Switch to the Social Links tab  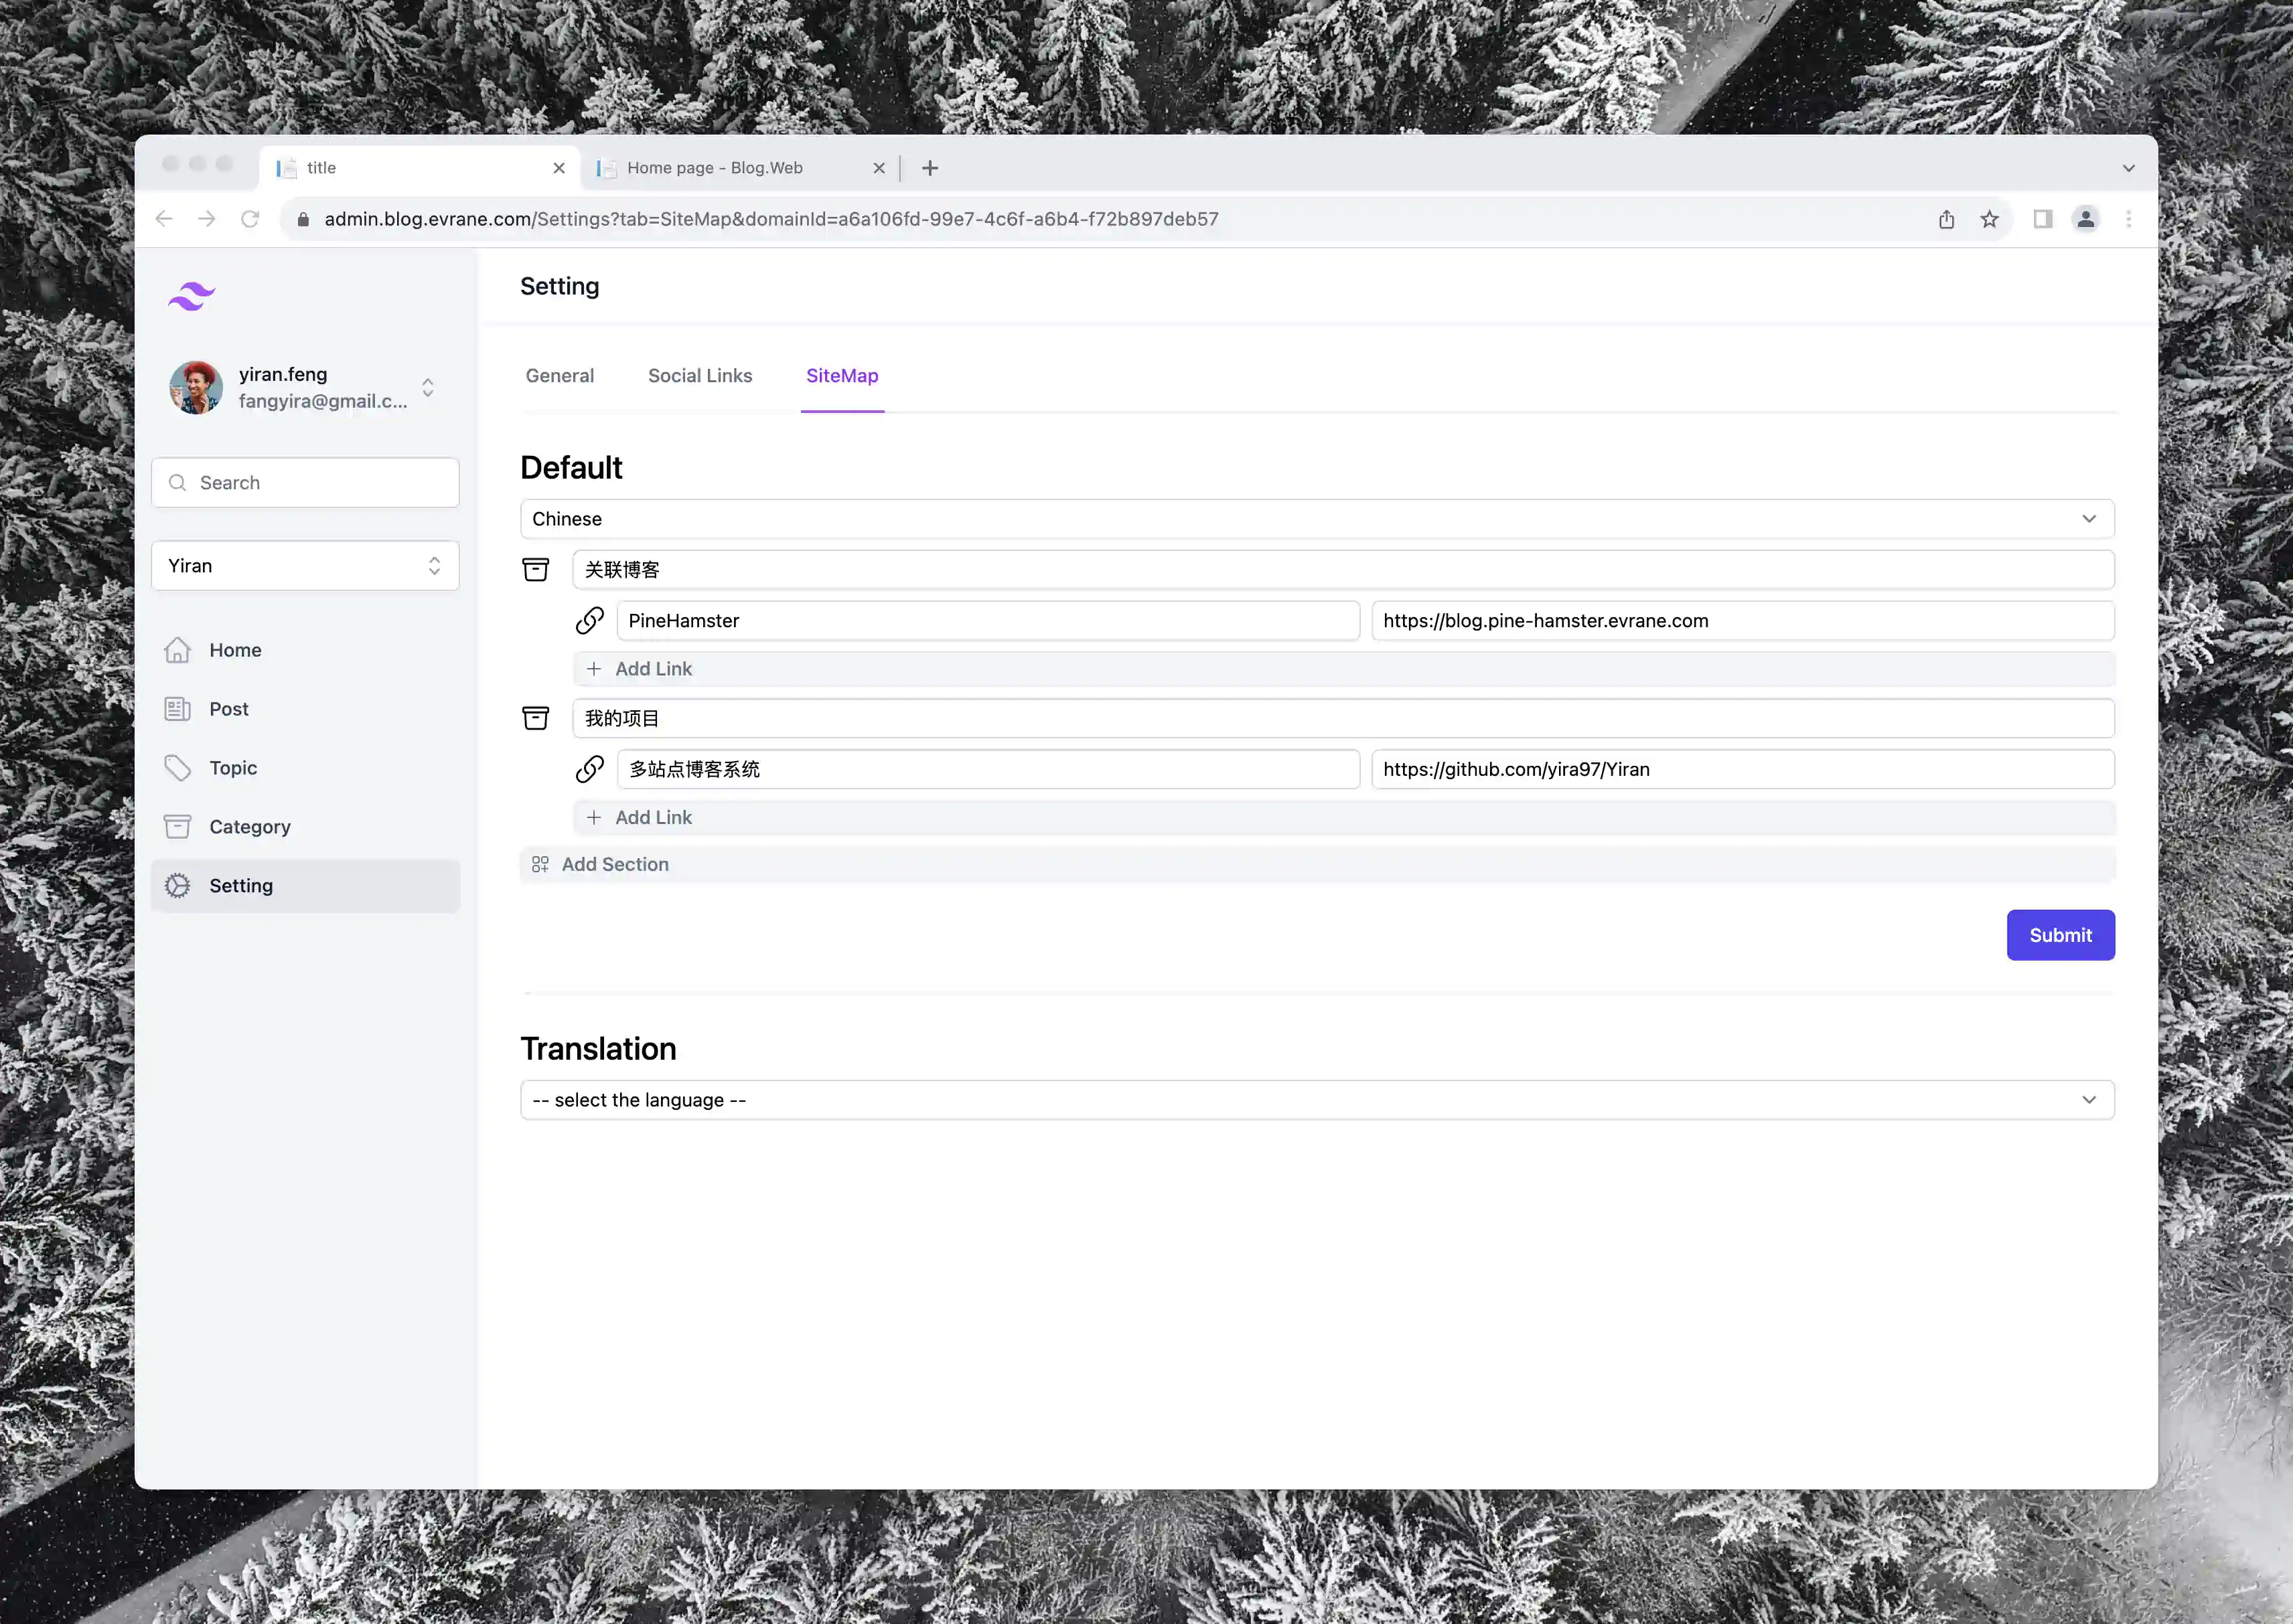tap(699, 376)
